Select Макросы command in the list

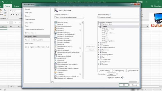click(x=68, y=60)
